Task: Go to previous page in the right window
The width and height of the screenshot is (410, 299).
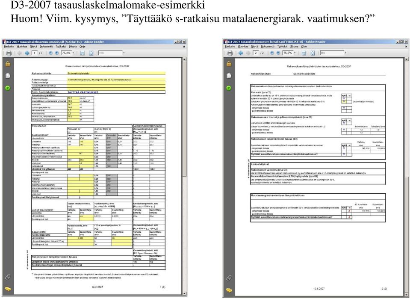Action: click(x=241, y=53)
